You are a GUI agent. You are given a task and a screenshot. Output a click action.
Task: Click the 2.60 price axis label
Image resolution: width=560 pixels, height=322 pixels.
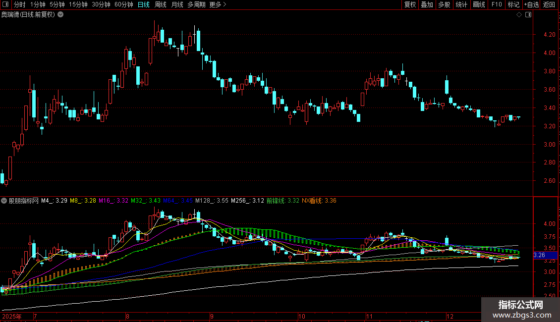point(549,181)
